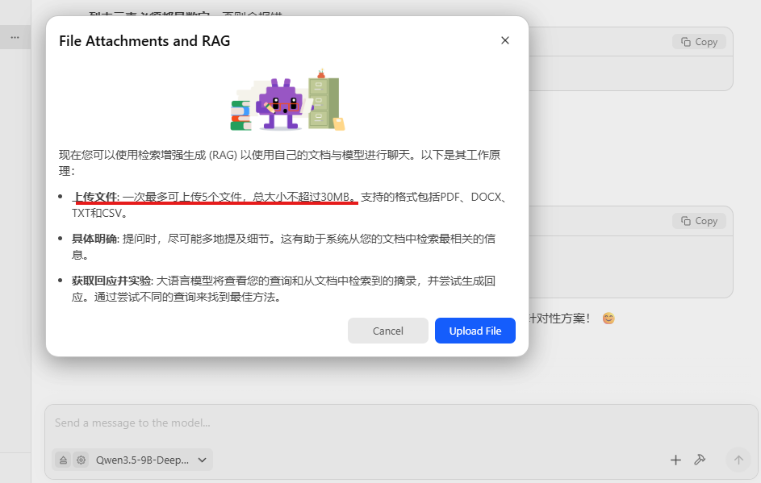Image resolution: width=761 pixels, height=483 pixels.
Task: Click the '获取回应并实验' bold heading
Action: [111, 281]
